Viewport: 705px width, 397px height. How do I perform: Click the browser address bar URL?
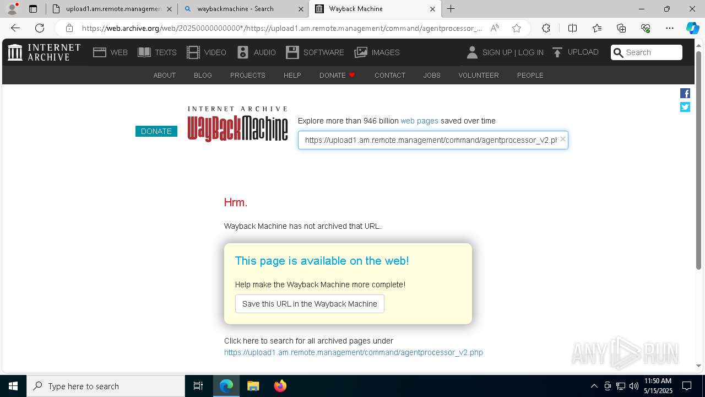281,28
